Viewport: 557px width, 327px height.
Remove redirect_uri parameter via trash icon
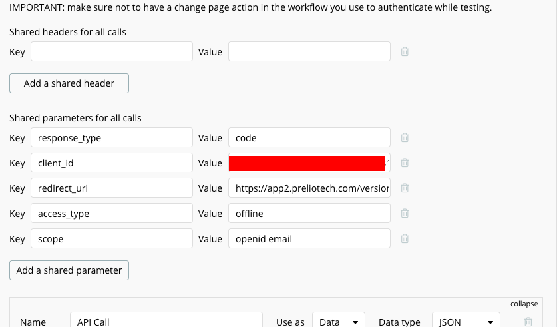click(405, 188)
